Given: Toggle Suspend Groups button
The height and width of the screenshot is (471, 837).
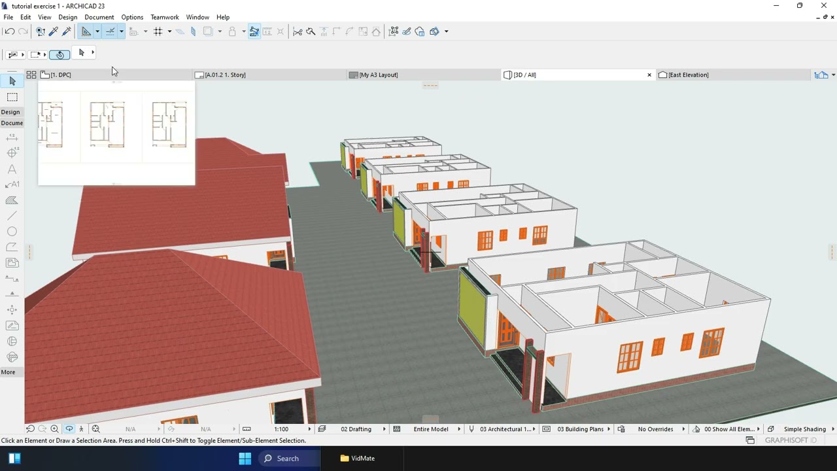Looking at the screenshot, I should coord(254,31).
